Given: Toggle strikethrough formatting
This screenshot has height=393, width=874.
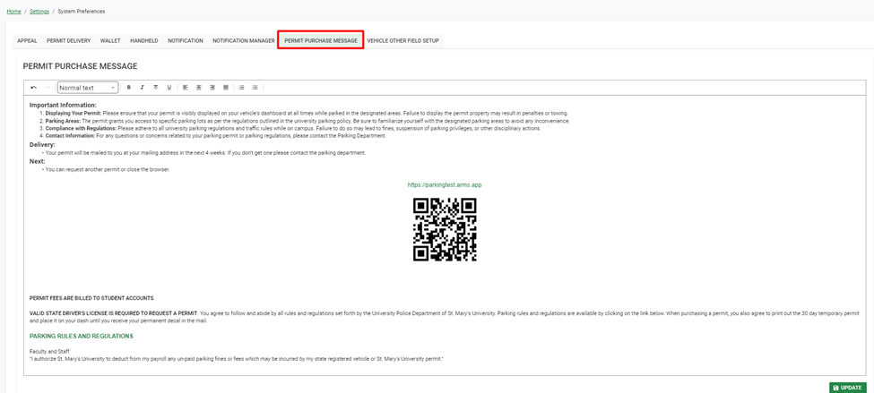Looking at the screenshot, I should (x=155, y=88).
